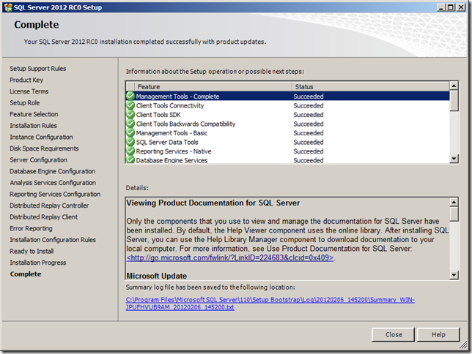The width and height of the screenshot is (472, 354).
Task: Click Product Key step in sidebar
Action: click(x=26, y=80)
